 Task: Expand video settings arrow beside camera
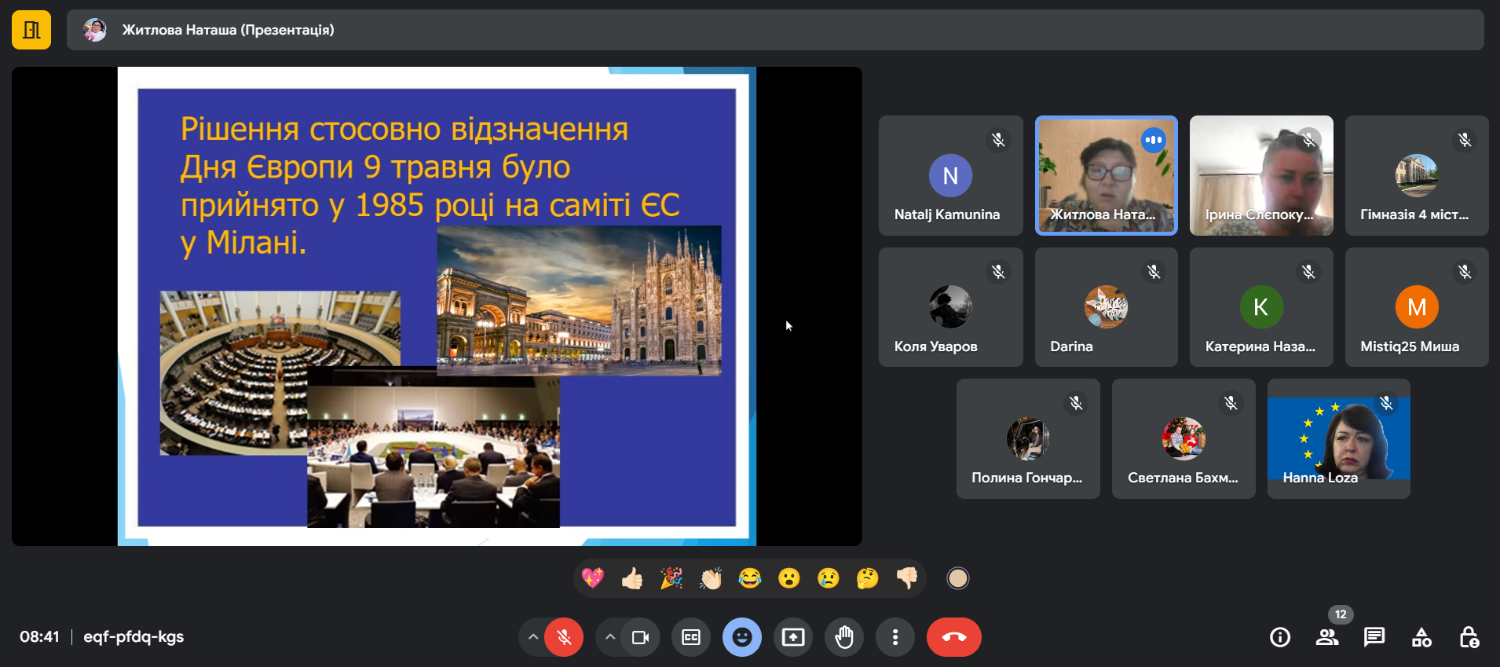[610, 637]
